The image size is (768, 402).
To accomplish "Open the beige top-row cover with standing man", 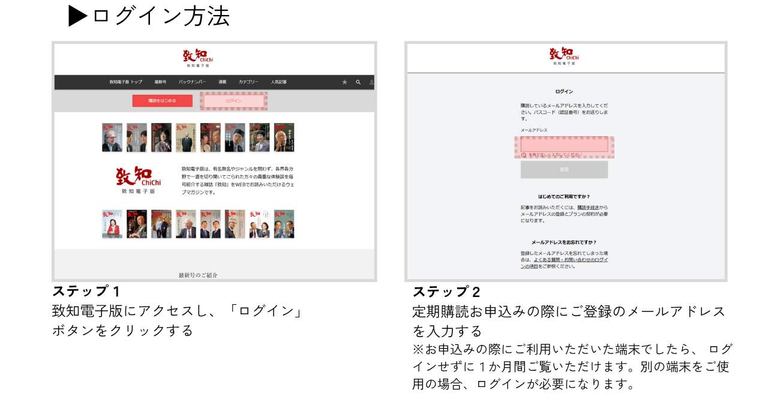I will coord(186,137).
